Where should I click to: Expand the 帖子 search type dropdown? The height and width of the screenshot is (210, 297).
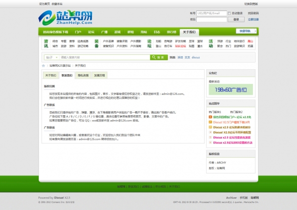coord(50,57)
